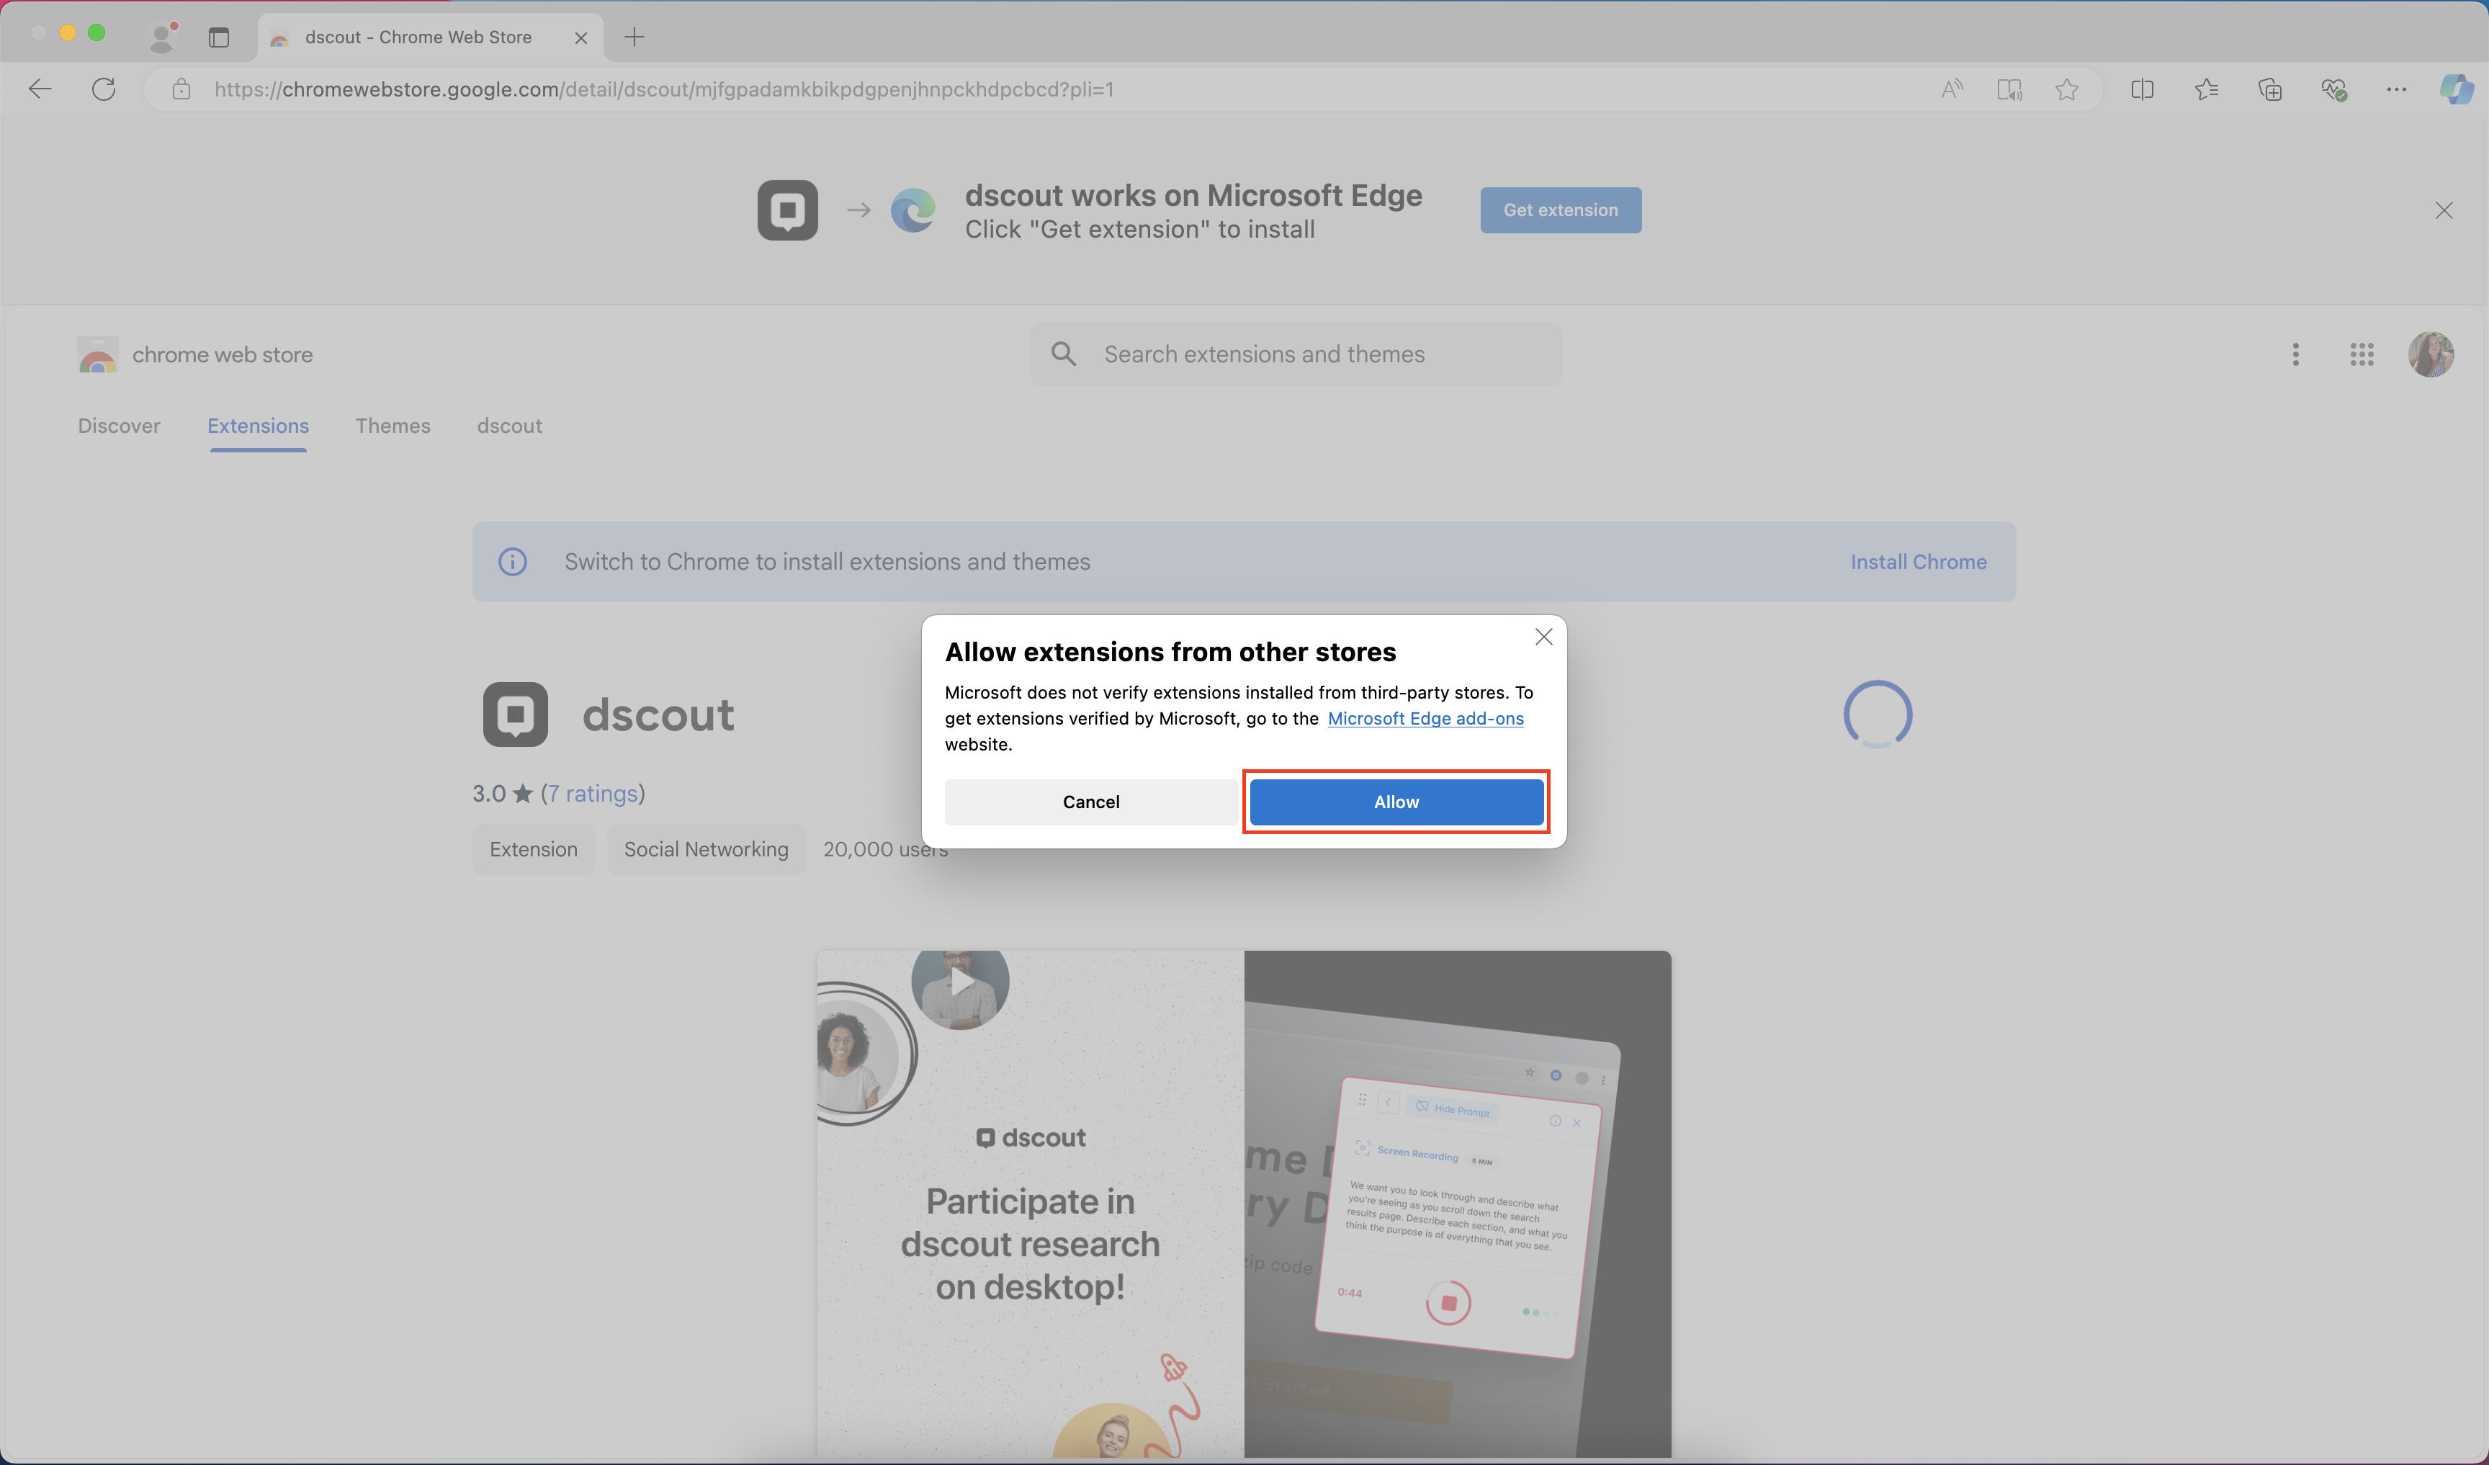Click the Social Networking category chip

(x=707, y=850)
